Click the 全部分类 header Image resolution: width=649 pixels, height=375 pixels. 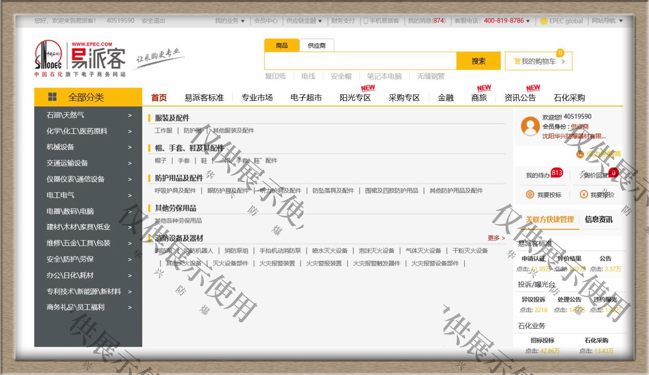[x=88, y=97]
